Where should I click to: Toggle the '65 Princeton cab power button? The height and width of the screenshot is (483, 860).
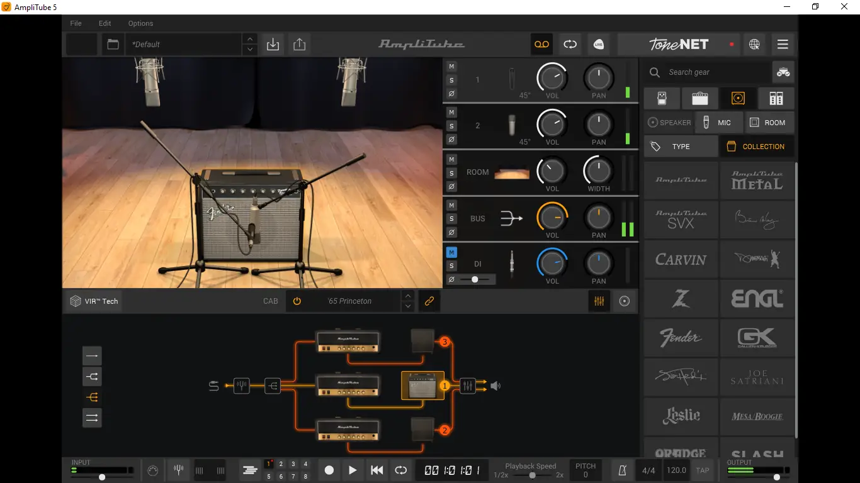pos(297,301)
